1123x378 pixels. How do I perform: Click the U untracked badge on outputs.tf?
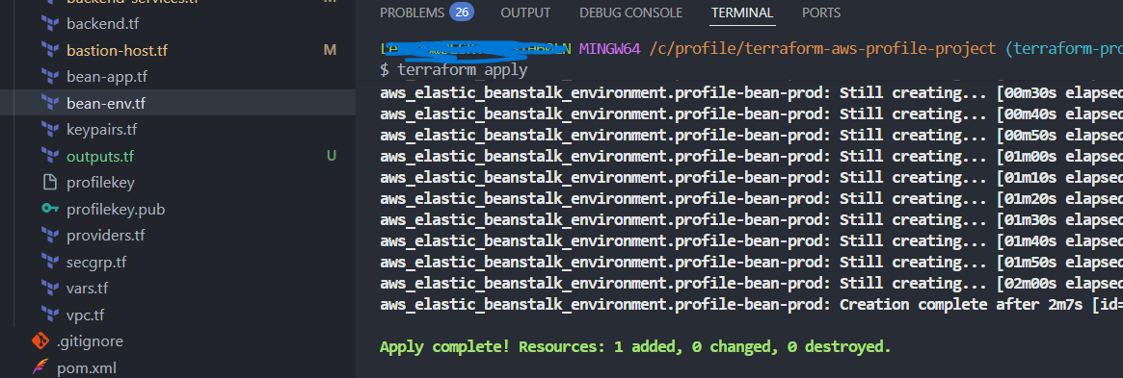coord(331,156)
